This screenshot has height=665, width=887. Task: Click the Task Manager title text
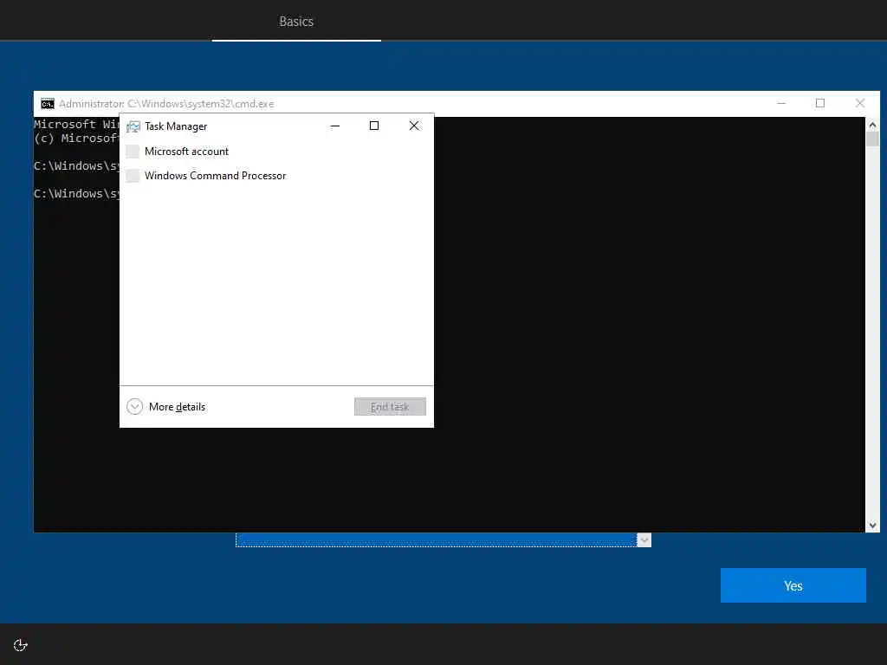[x=176, y=126]
